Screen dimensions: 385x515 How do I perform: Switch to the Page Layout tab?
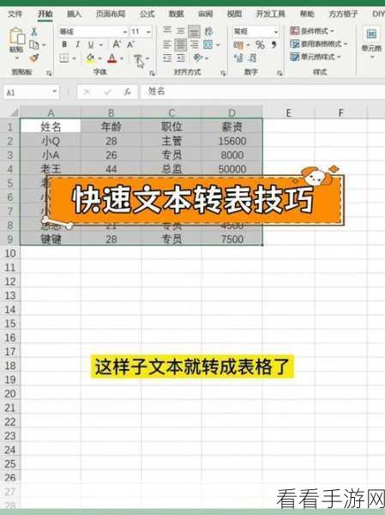(111, 14)
